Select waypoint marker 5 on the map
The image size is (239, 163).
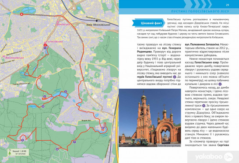23,140
